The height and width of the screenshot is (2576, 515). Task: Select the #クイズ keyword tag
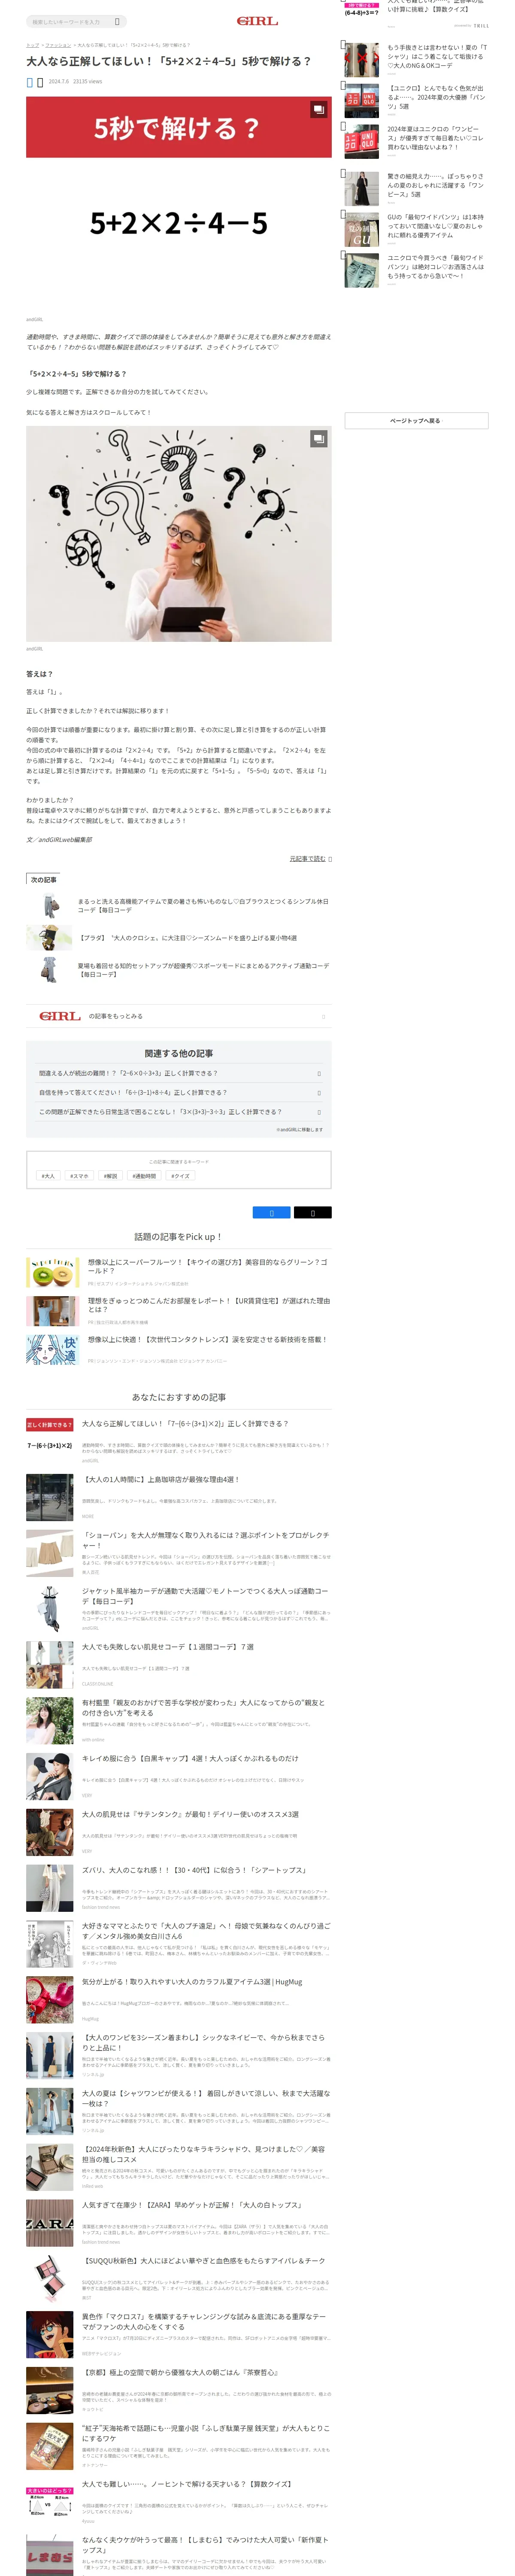pyautogui.click(x=179, y=1176)
